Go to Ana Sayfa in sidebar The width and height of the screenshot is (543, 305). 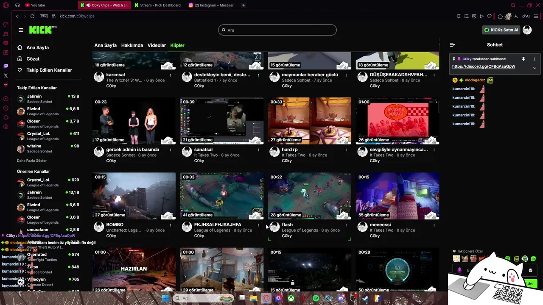coord(37,47)
